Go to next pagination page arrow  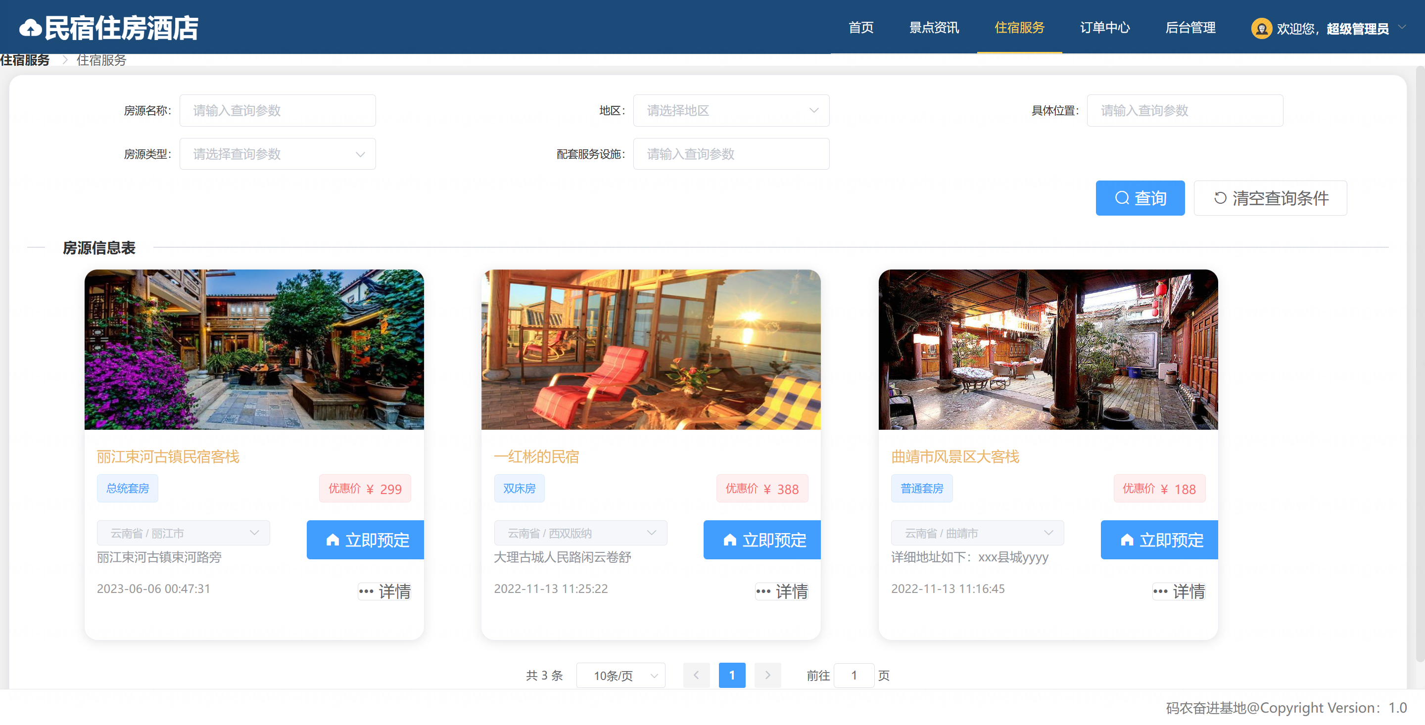[x=767, y=675]
